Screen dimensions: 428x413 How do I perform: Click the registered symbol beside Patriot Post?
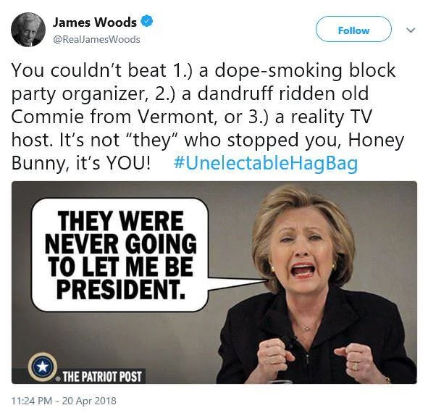click(x=58, y=378)
